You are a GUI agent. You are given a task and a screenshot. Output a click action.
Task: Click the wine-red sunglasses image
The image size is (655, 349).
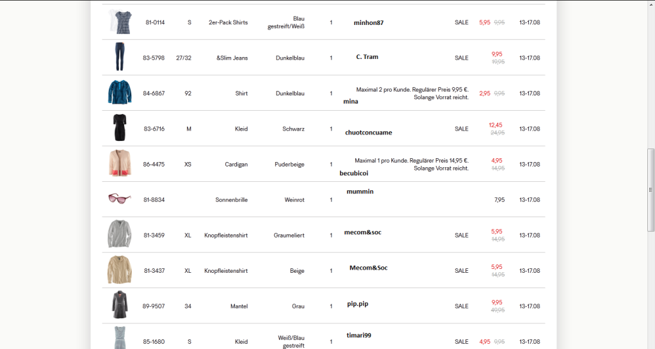coord(120,199)
